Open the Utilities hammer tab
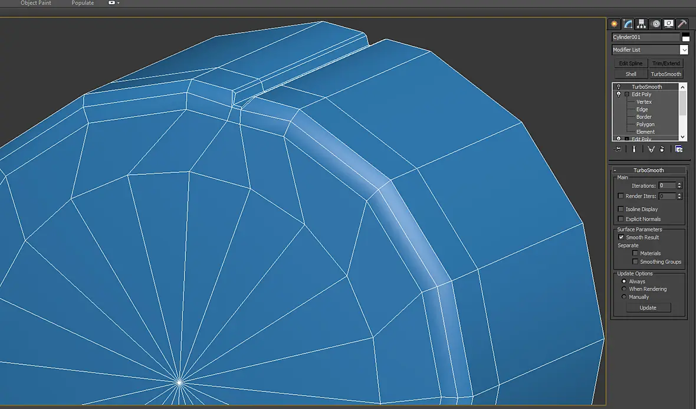The width and height of the screenshot is (696, 409). point(682,24)
